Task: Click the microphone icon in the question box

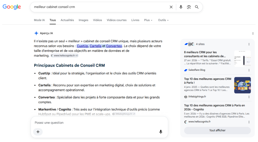Action: coord(161,132)
